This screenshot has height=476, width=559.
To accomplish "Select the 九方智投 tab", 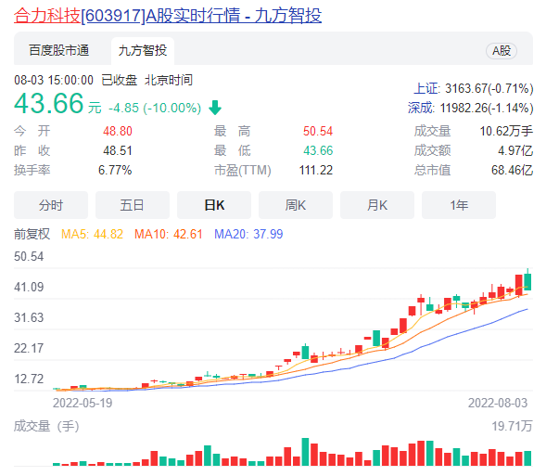I will click(x=142, y=51).
